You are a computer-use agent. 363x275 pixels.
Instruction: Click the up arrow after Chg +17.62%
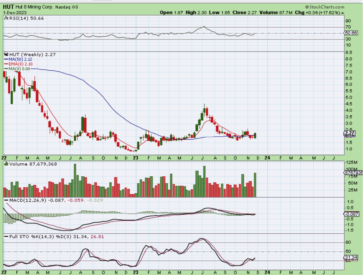coord(342,13)
